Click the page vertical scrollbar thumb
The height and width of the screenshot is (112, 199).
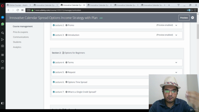click(x=198, y=31)
